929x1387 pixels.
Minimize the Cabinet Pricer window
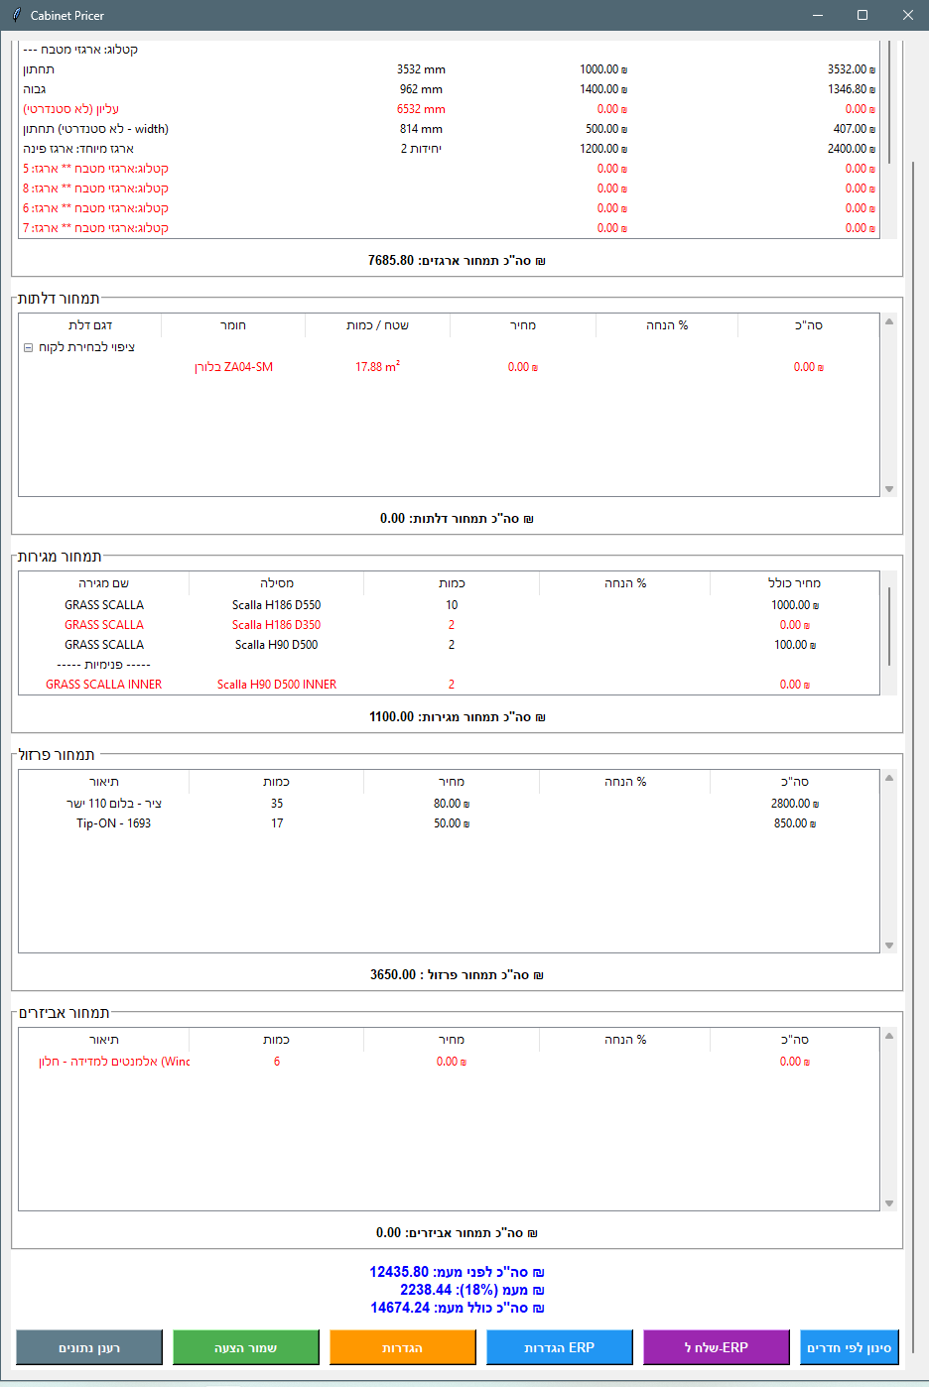(x=818, y=15)
